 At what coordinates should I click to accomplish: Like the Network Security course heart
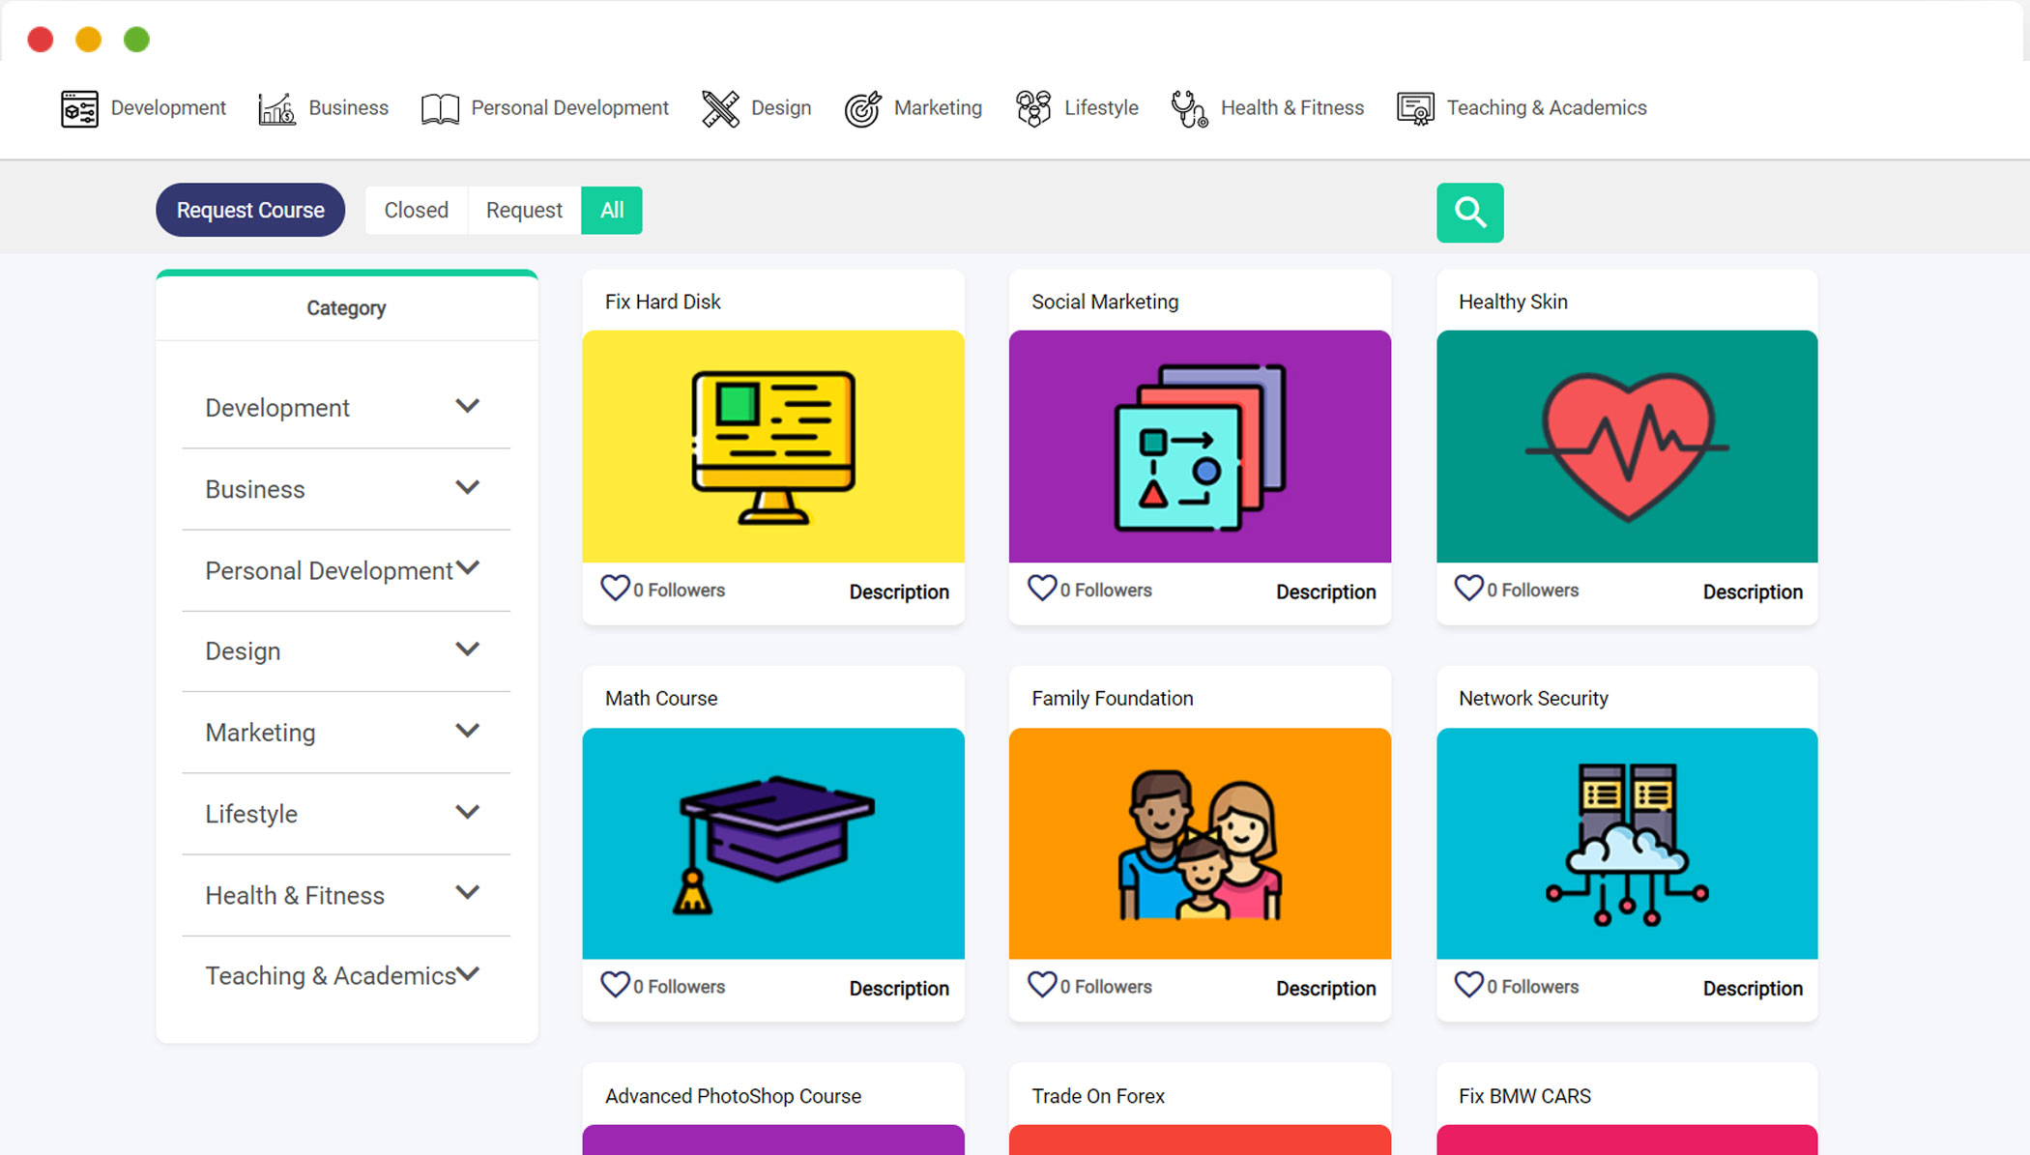coord(1468,985)
